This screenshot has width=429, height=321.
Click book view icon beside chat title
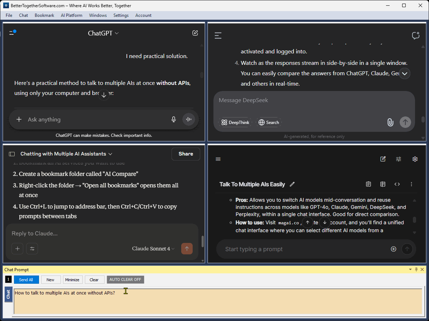point(383,184)
